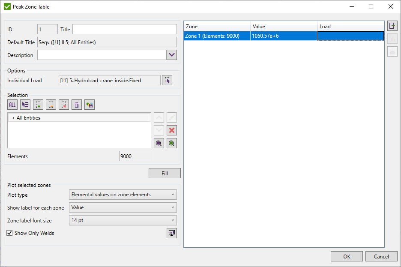Change Zone label font size dropdown
Screen dimensions: 401x267
[123, 220]
